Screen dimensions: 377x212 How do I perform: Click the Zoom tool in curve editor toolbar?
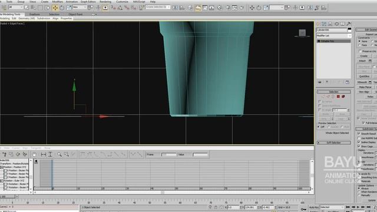coord(59,154)
